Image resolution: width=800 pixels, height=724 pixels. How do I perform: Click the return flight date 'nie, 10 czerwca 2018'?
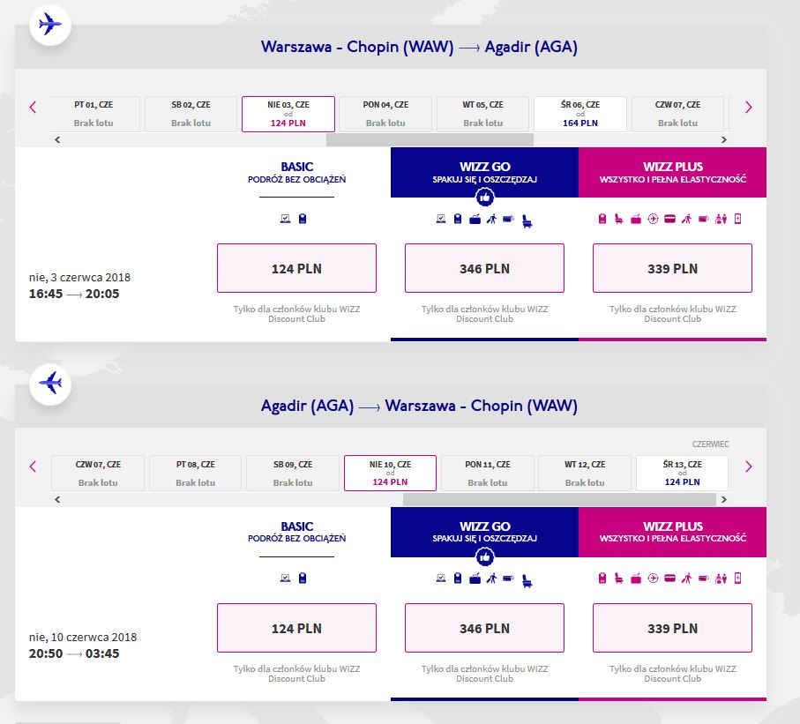point(83,638)
